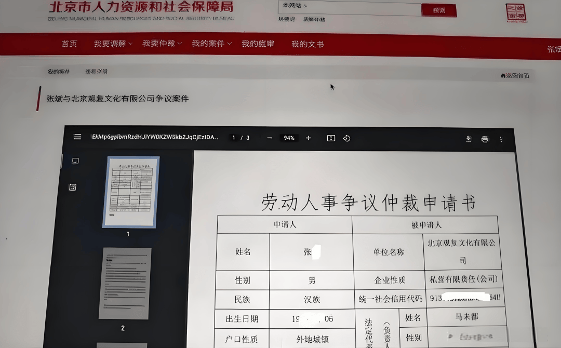Click the 外地城镇 value cell
The image size is (561, 348).
coord(312,339)
